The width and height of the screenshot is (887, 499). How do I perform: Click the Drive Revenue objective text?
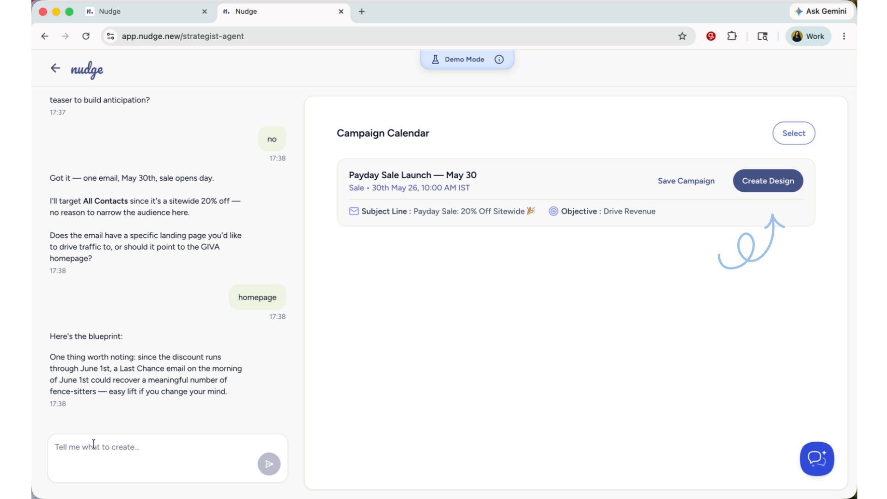point(629,211)
